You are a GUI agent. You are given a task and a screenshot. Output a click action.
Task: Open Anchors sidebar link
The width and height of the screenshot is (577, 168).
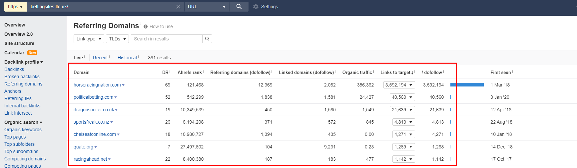pyautogui.click(x=13, y=91)
